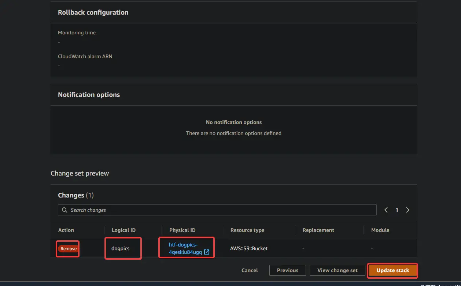Image resolution: width=461 pixels, height=286 pixels.
Task: Click the Logical ID column header
Action: (x=124, y=230)
